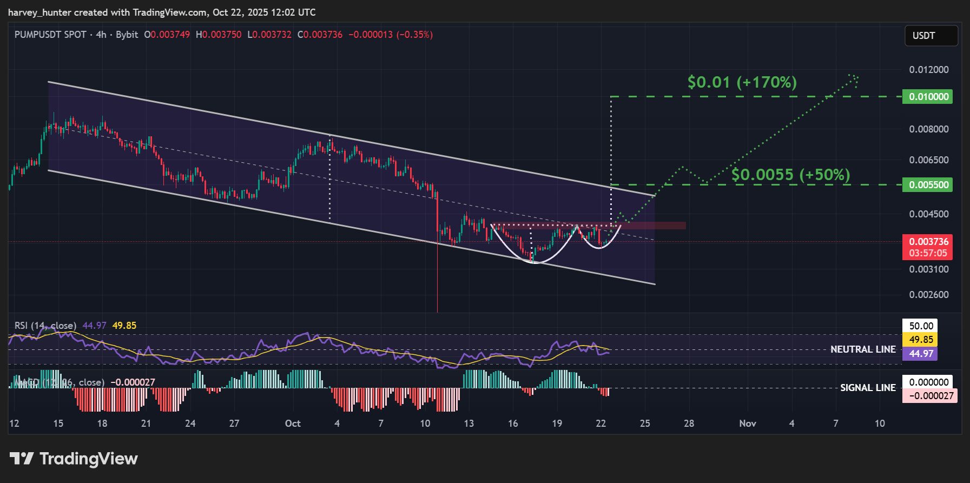This screenshot has height=483, width=970.
Task: Select the RSI (14, close) indicator legend
Action: coord(45,326)
